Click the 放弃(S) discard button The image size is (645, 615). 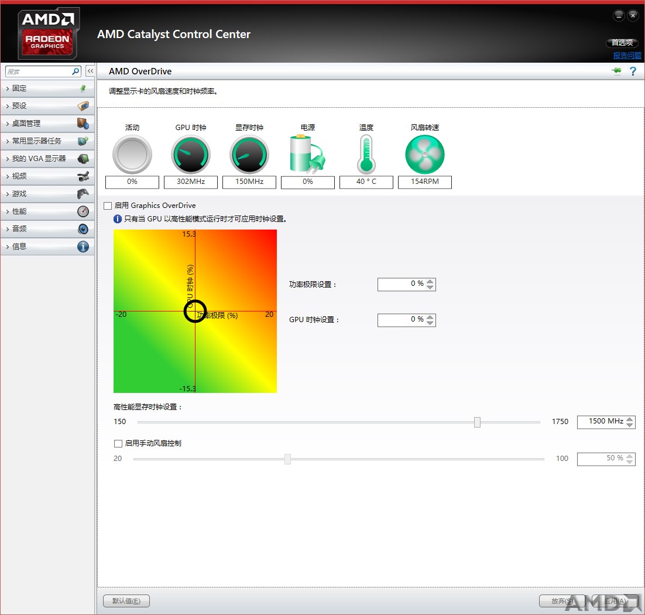coord(562,601)
